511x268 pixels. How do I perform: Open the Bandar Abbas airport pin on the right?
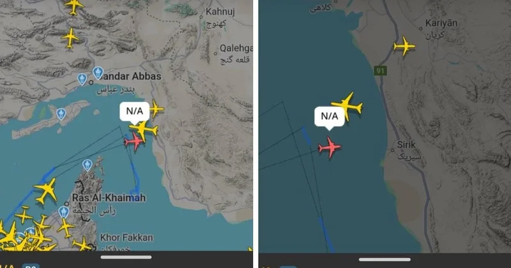coord(98,73)
